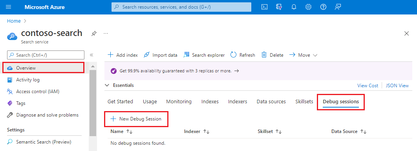Open the Cloud Shell icon

coord(264,7)
